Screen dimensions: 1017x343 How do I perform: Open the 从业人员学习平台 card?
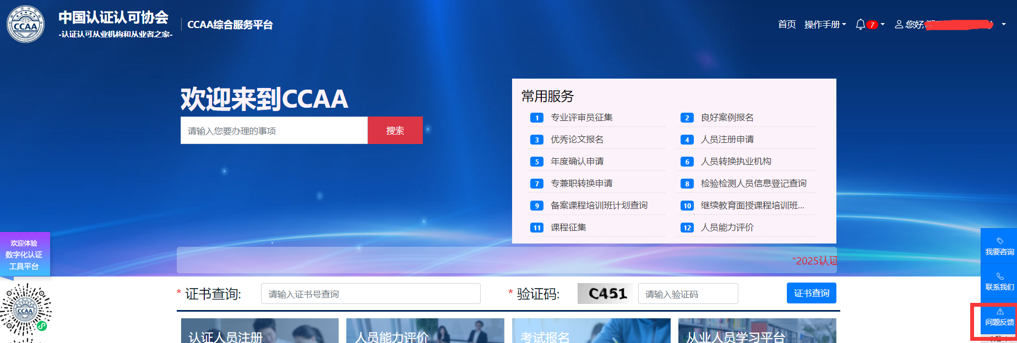[757, 330]
